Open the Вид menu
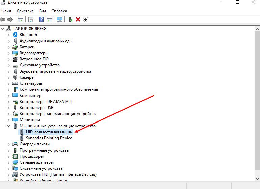 point(43,11)
